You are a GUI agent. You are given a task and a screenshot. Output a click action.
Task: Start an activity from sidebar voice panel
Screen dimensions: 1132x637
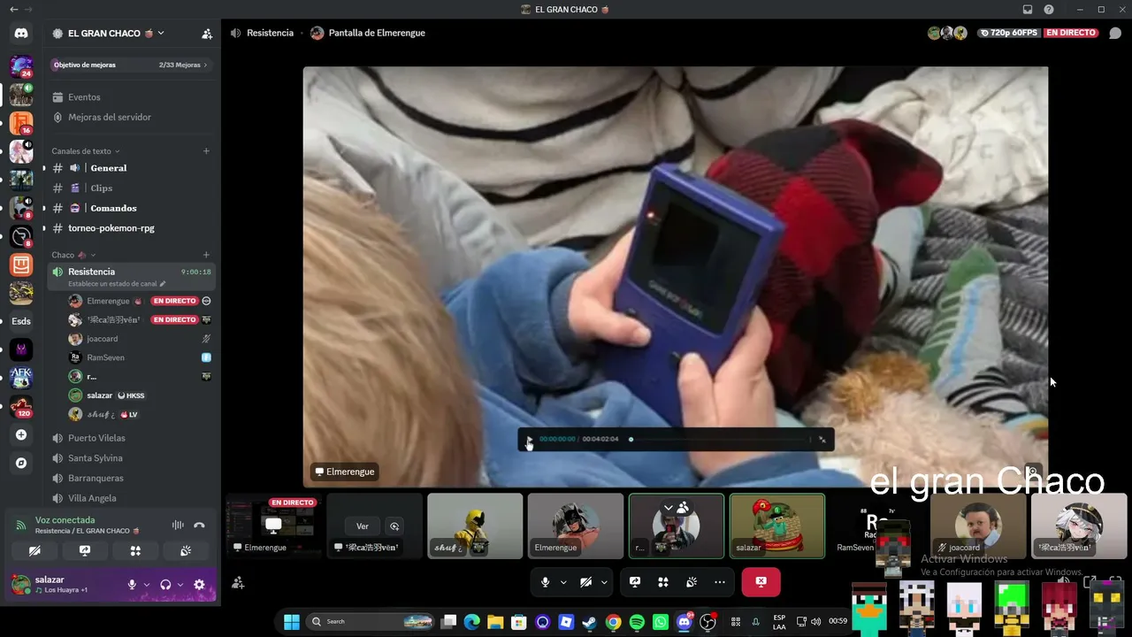[135, 550]
